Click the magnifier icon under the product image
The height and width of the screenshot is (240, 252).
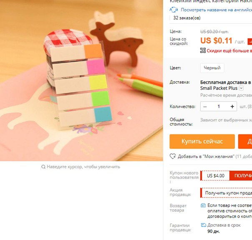[43, 167]
